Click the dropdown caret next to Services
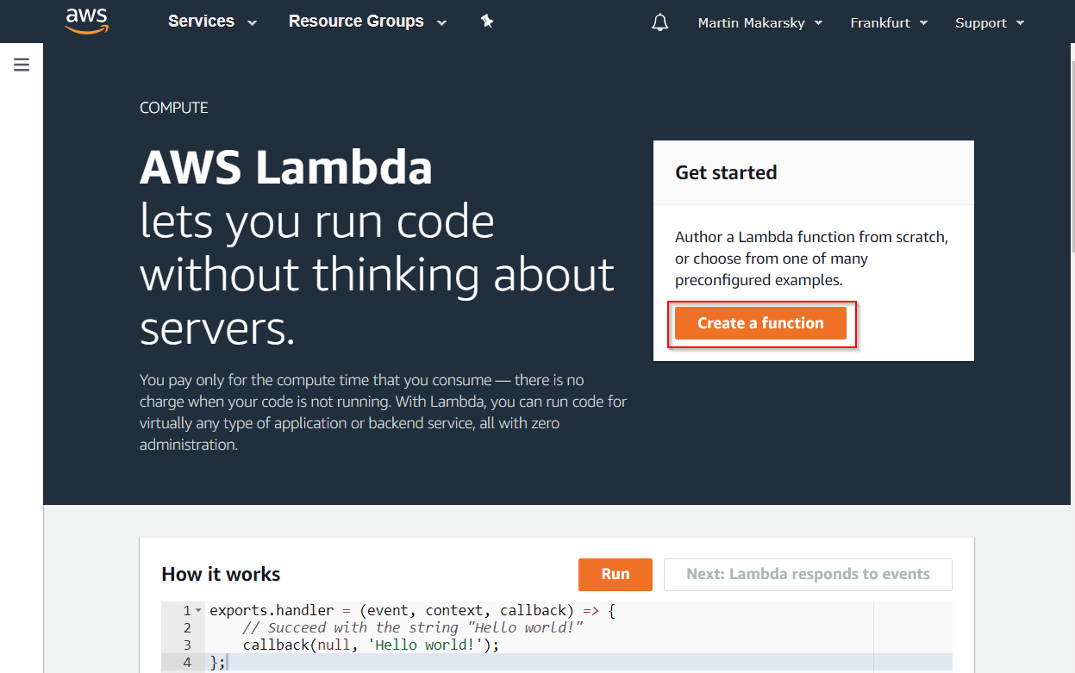This screenshot has height=673, width=1075. [251, 22]
